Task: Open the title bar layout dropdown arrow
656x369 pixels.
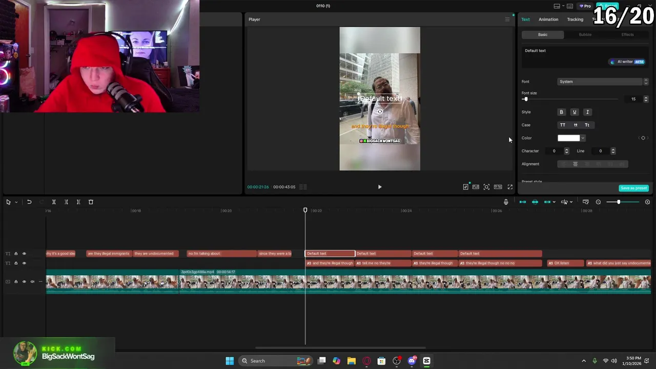Action: click(x=563, y=6)
